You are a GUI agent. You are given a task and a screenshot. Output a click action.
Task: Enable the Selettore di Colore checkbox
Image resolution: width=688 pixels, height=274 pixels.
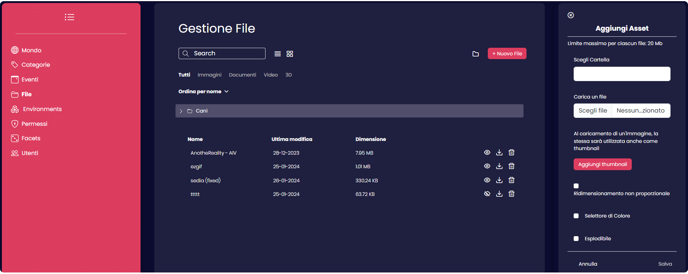(576, 216)
